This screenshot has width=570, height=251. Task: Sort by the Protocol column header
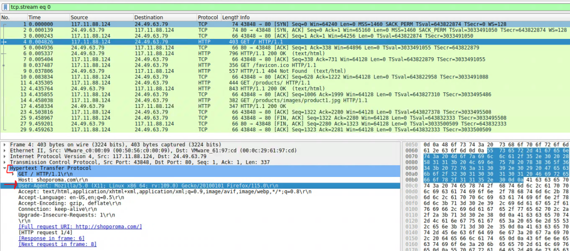pyautogui.click(x=208, y=18)
